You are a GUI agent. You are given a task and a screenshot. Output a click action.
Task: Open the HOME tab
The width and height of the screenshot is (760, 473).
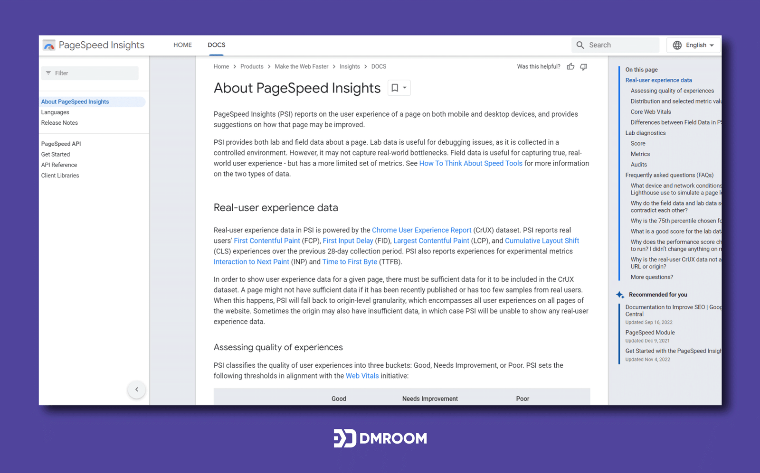183,45
